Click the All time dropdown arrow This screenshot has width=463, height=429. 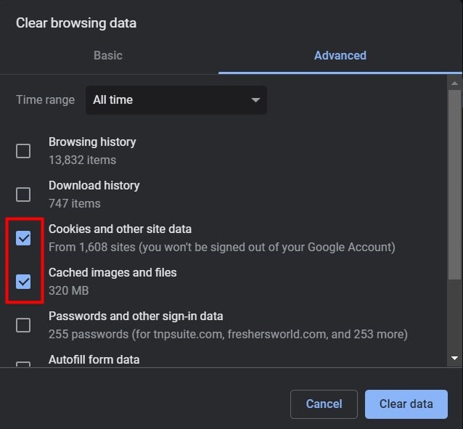pos(255,100)
